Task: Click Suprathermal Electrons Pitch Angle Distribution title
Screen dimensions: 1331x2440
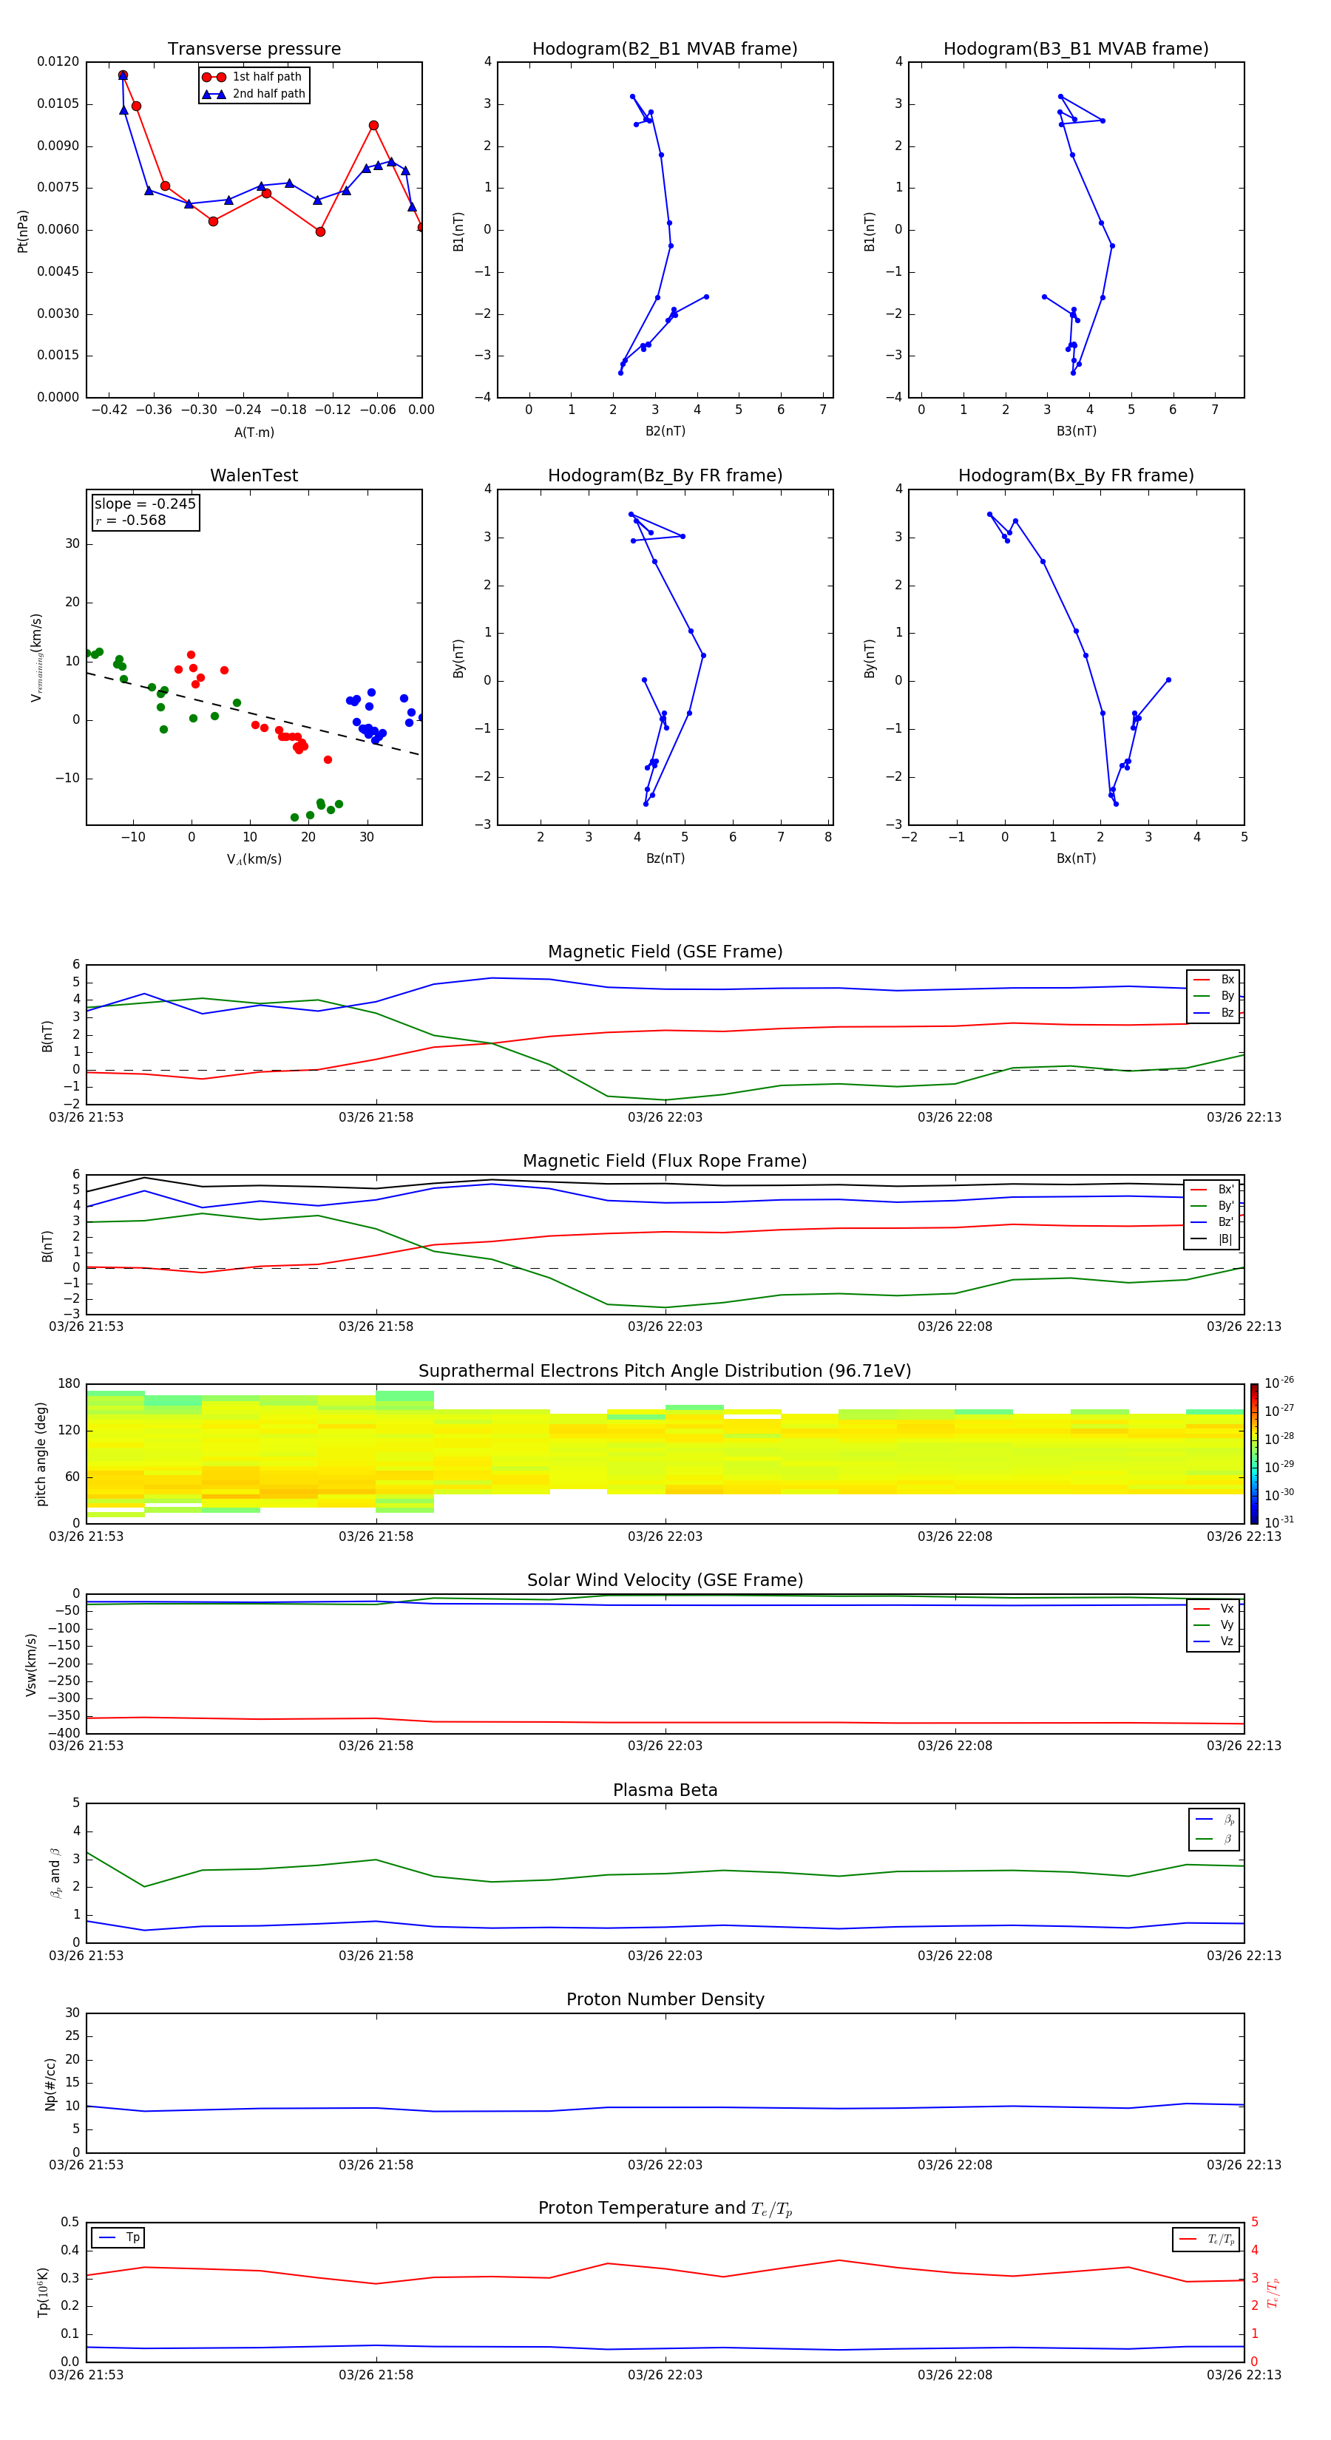Action: (x=665, y=1371)
